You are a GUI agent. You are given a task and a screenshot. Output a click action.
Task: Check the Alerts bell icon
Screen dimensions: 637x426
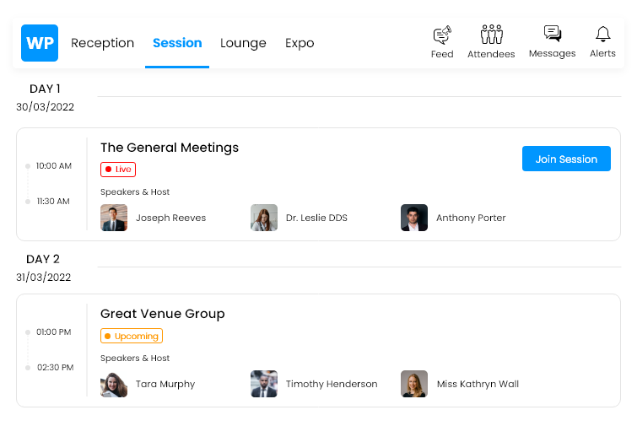[x=603, y=34]
